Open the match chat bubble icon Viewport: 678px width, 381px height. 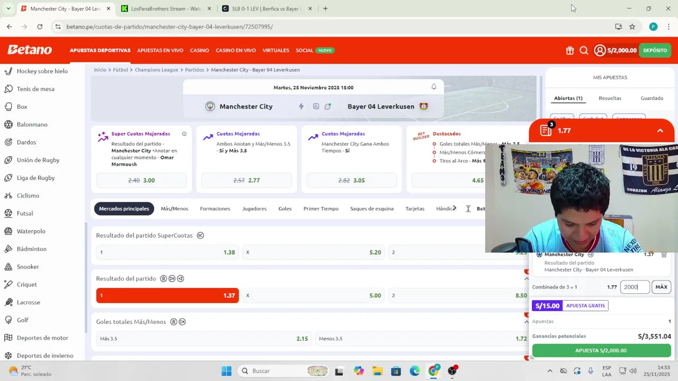328,106
